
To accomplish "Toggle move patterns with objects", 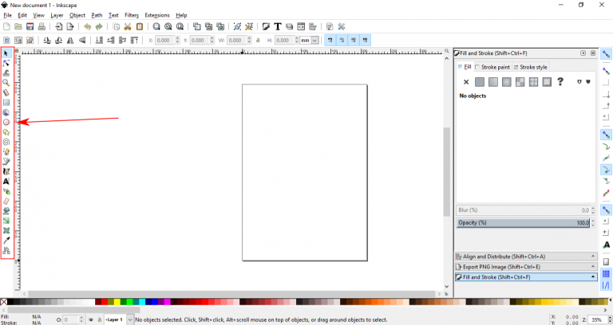I will [366, 40].
